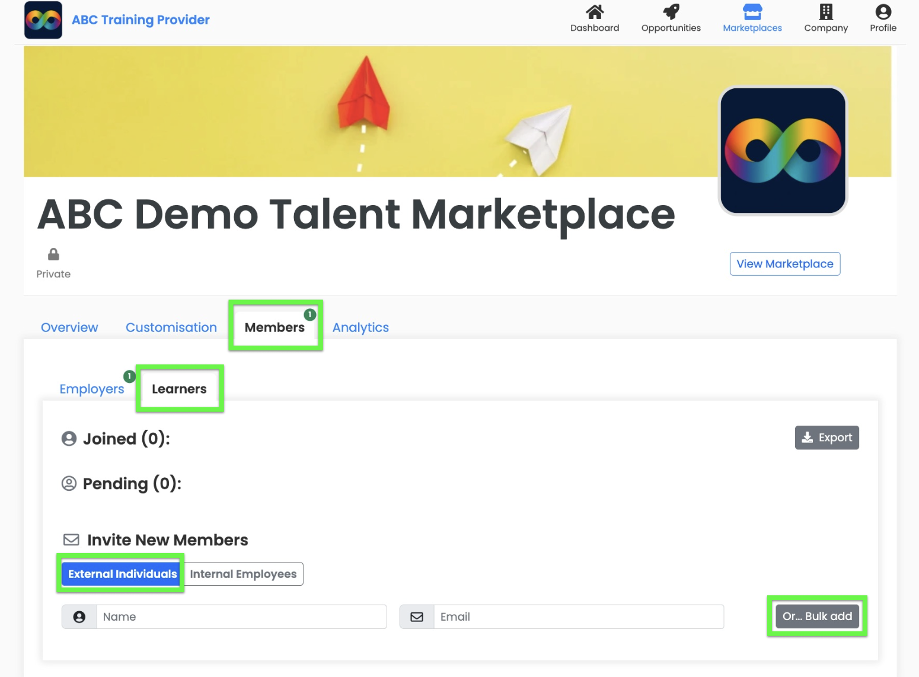Click the large infinity marketplace logo
Viewport: 919px width, 677px height.
pos(783,151)
